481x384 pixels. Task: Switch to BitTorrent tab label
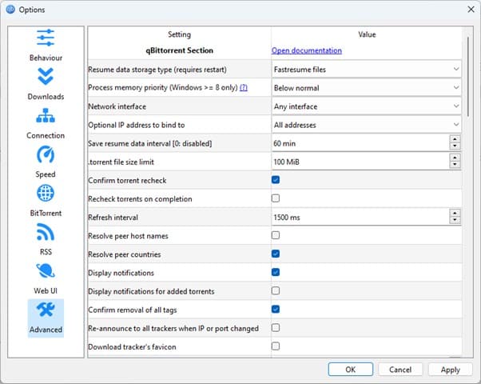(46, 213)
